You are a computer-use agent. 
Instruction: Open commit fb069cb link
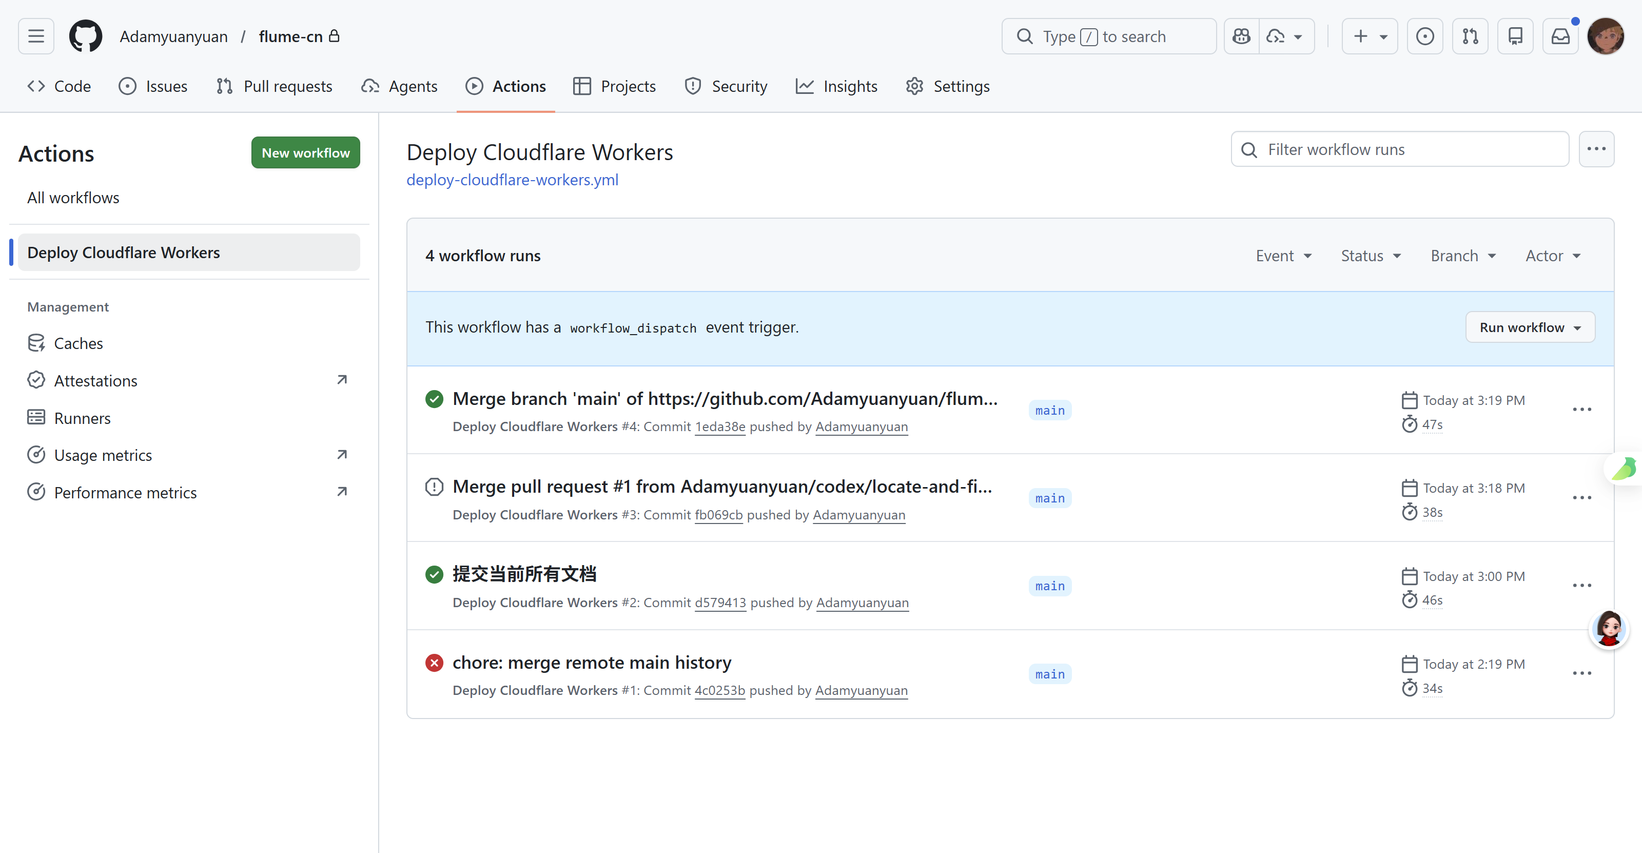coord(719,514)
